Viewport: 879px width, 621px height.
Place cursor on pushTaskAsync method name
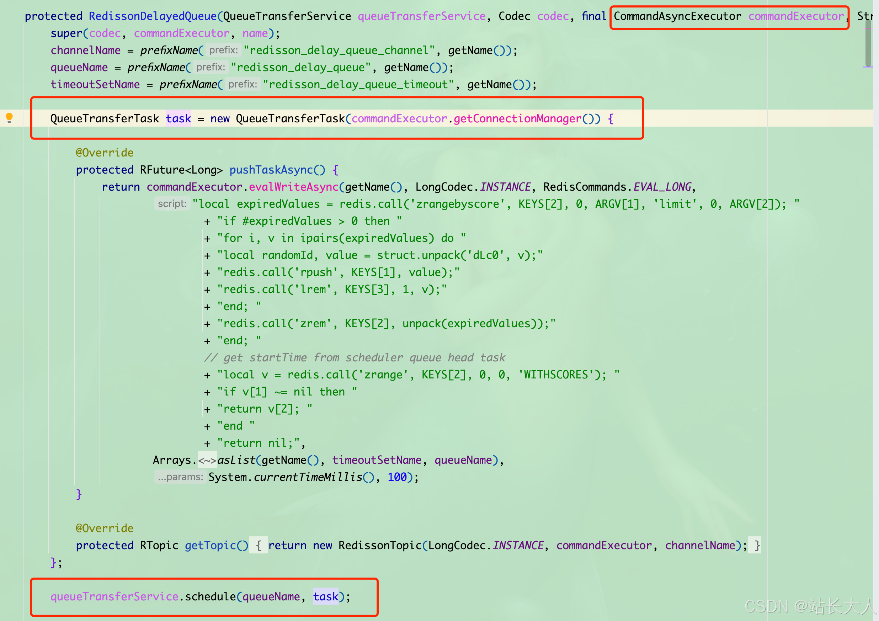click(271, 170)
